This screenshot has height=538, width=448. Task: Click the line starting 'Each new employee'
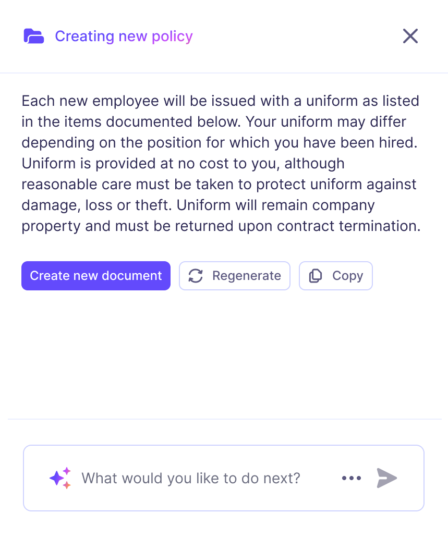coord(221,101)
